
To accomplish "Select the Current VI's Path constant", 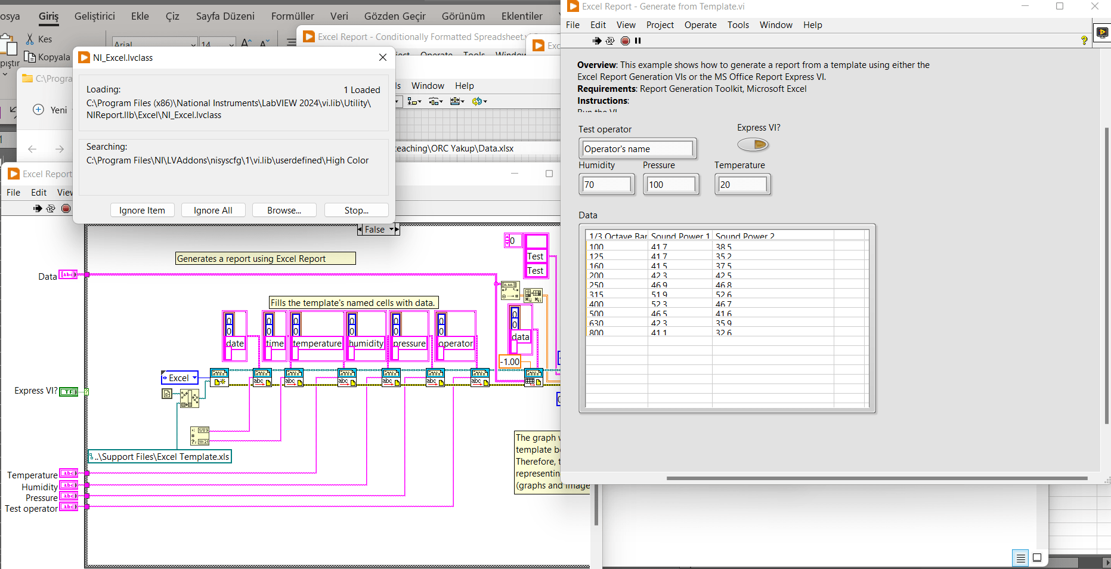I will pos(167,394).
